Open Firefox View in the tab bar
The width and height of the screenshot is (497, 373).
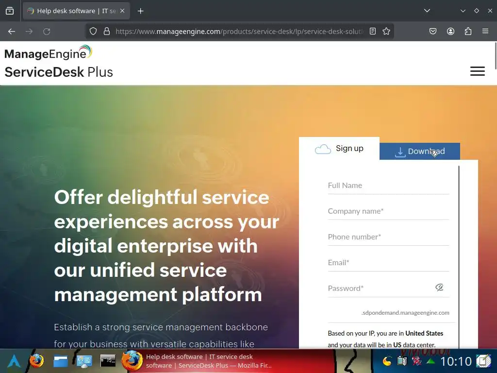click(x=10, y=11)
